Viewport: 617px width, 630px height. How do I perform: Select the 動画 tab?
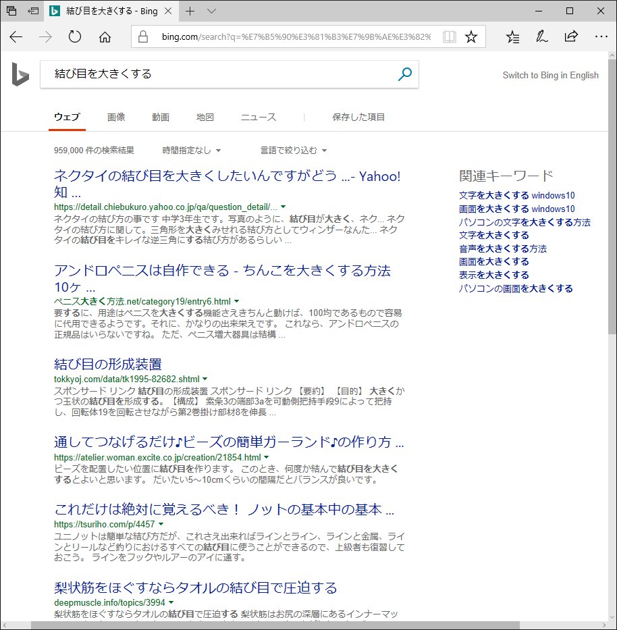[x=160, y=117]
